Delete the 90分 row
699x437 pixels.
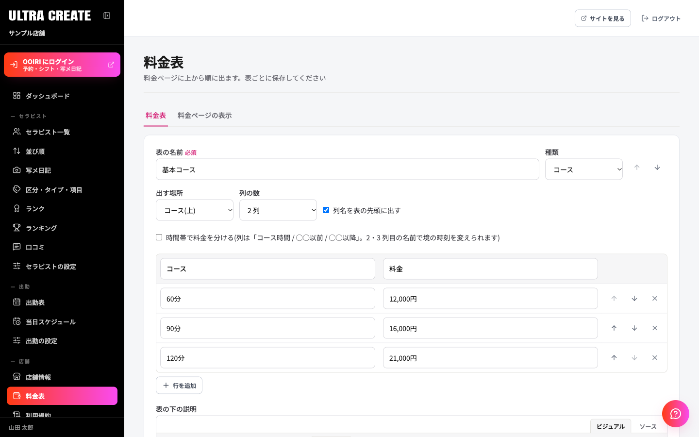[x=655, y=328]
